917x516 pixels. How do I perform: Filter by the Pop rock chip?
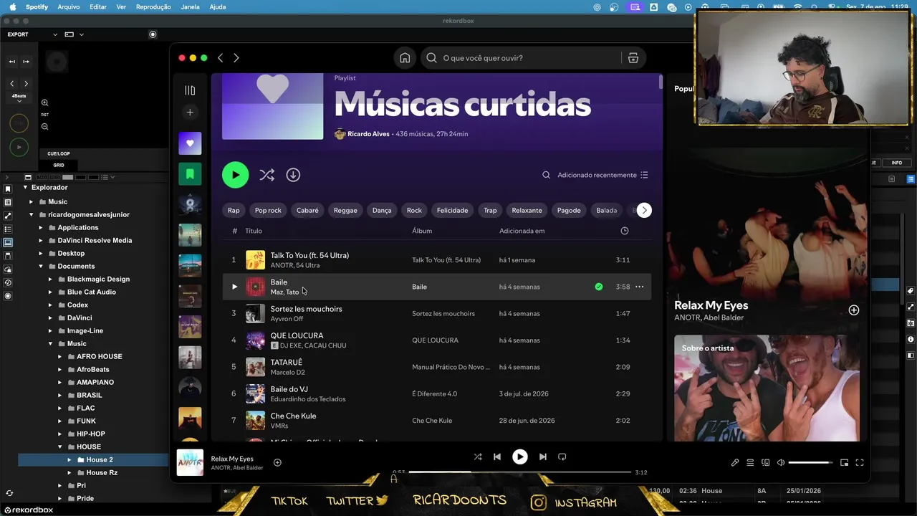(268, 211)
